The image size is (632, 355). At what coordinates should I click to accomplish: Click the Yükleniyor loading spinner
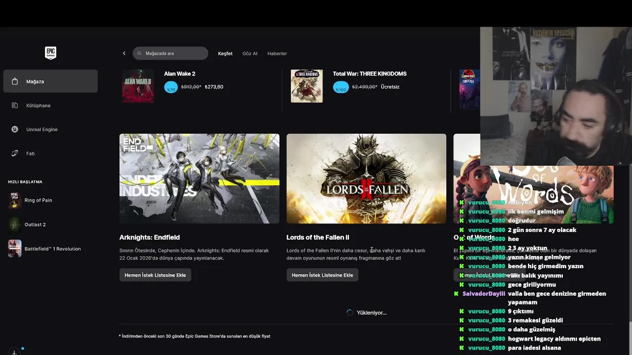(350, 313)
